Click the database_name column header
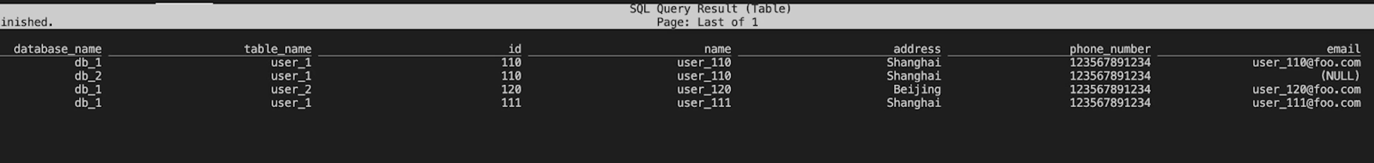Viewport: 1374px width, 163px height. [x=58, y=49]
